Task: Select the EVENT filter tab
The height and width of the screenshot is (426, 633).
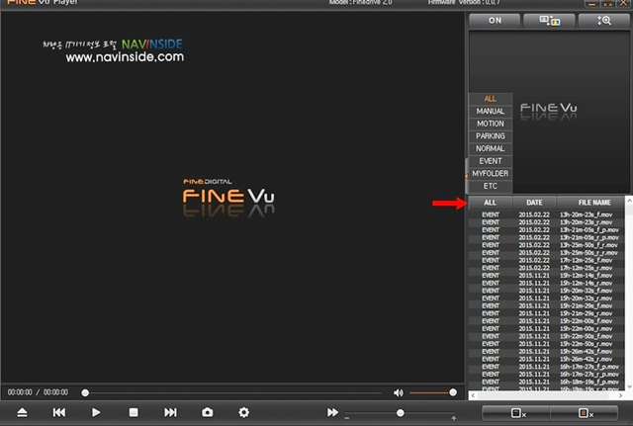Action: click(x=491, y=161)
